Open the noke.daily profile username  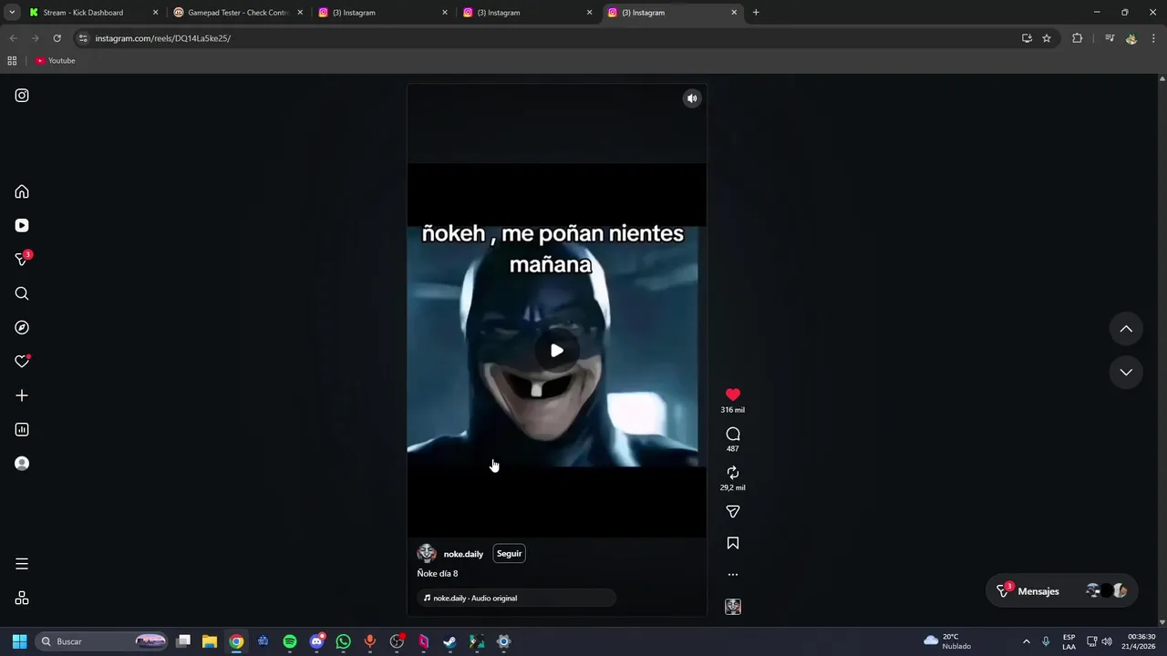463,554
